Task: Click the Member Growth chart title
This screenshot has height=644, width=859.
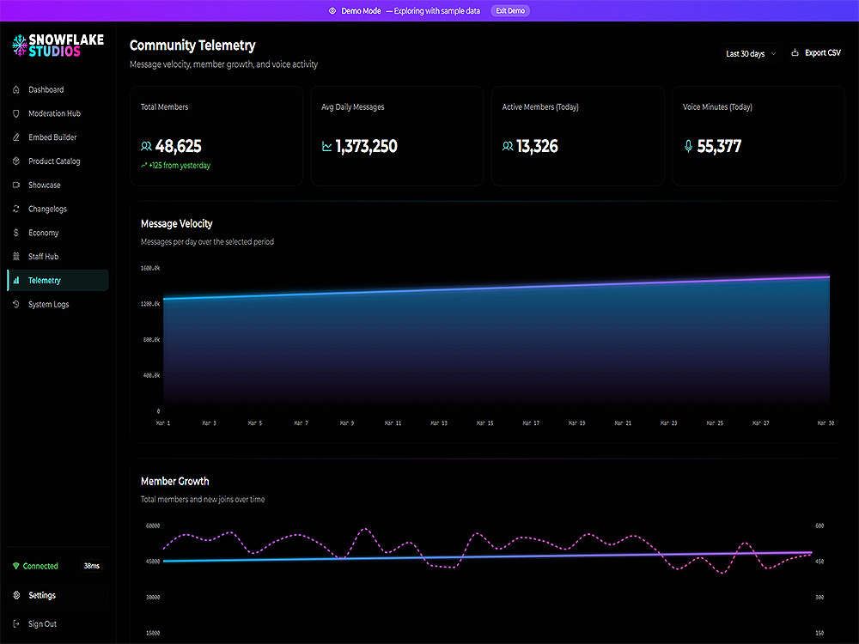Action: [174, 481]
